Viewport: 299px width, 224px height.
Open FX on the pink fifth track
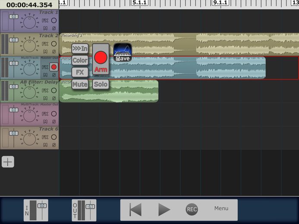point(45,114)
